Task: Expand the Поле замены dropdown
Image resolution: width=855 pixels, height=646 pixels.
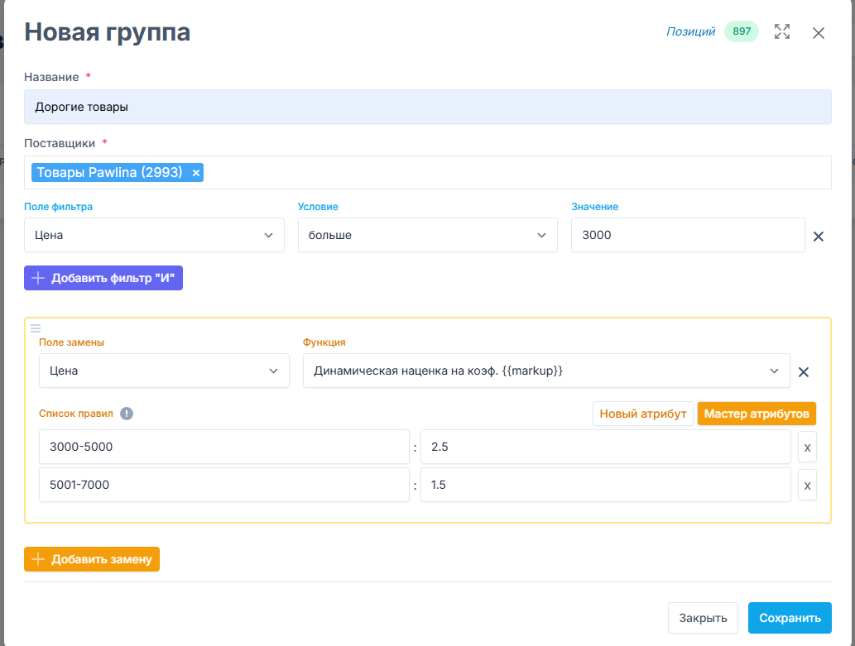Action: 164,371
